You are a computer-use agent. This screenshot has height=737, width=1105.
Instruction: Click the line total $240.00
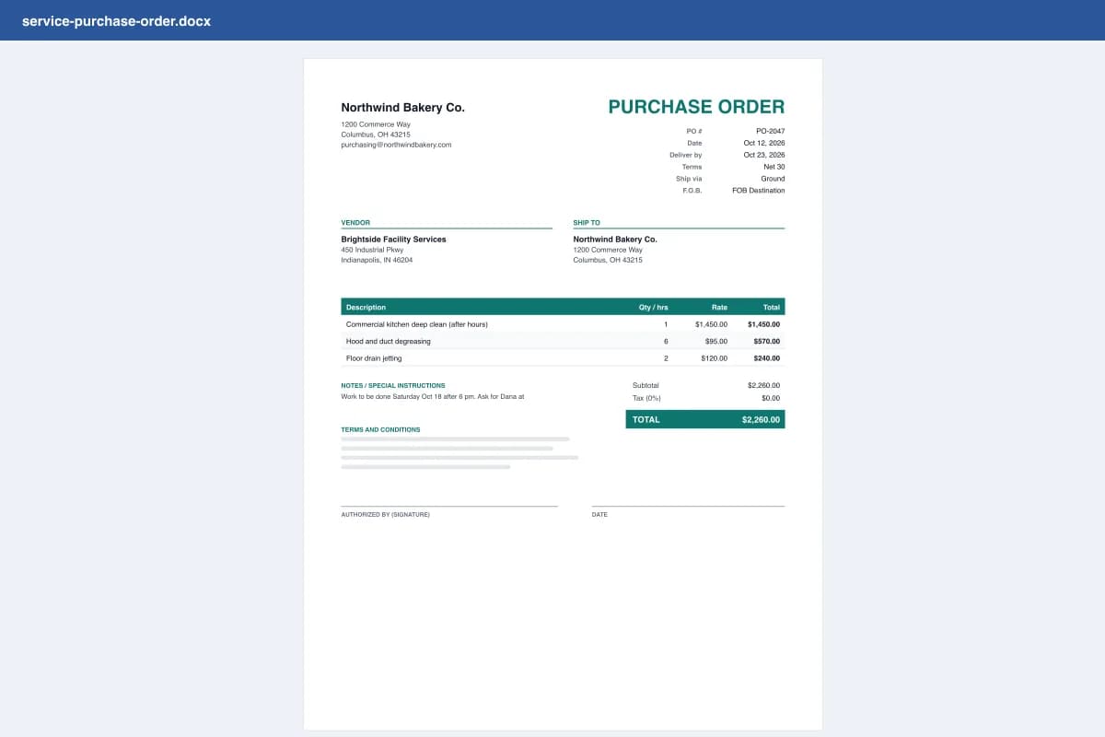(x=767, y=357)
